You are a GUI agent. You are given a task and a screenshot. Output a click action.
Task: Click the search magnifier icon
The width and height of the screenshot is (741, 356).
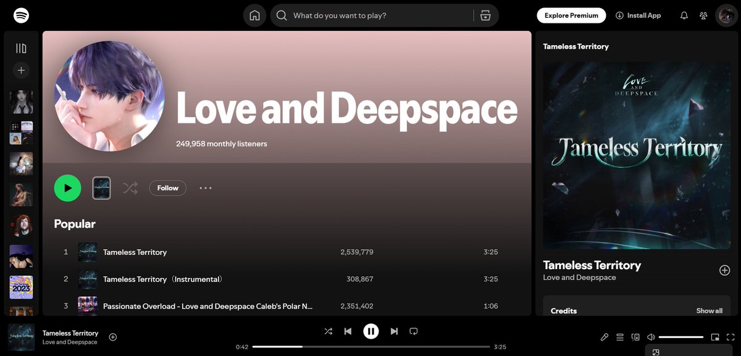pos(282,15)
